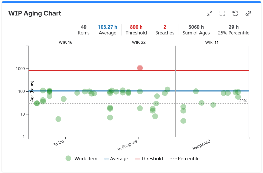Click the 5060 h Sum of Ages
263x173 pixels.
(x=196, y=30)
